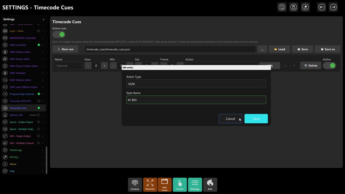Click the Ableton Link metronome icon
This screenshot has height=194, width=345.
pos(5,115)
